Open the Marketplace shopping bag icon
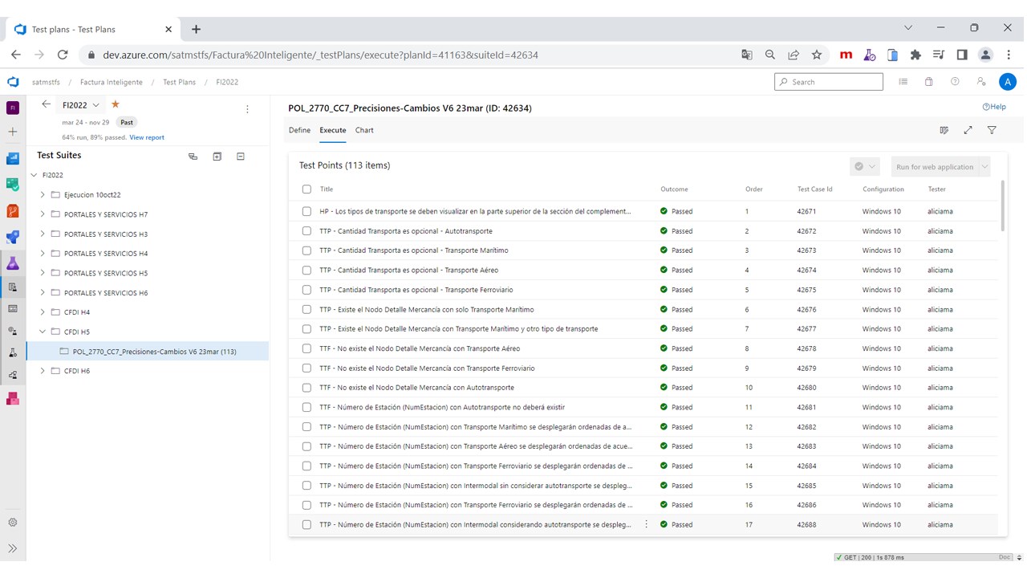This screenshot has width=1027, height=578. [x=929, y=82]
